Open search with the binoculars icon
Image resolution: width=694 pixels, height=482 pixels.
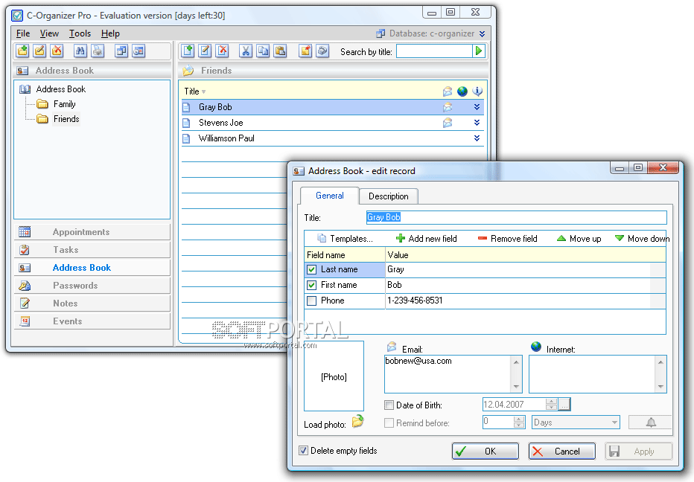pyautogui.click(x=80, y=51)
